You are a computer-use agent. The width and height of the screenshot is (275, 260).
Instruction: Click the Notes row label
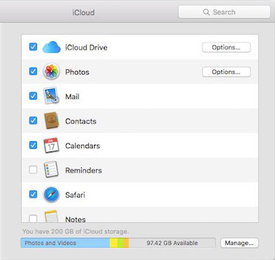click(76, 219)
